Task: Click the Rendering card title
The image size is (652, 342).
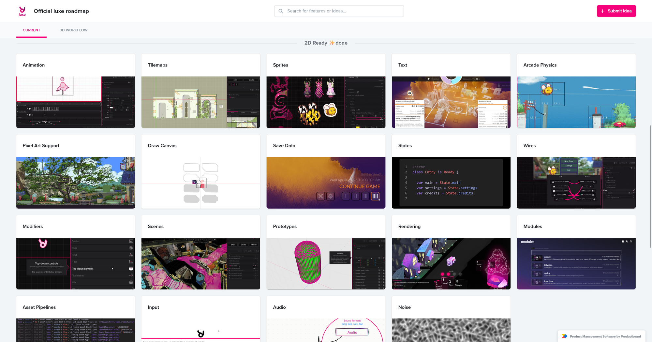Action: [409, 226]
